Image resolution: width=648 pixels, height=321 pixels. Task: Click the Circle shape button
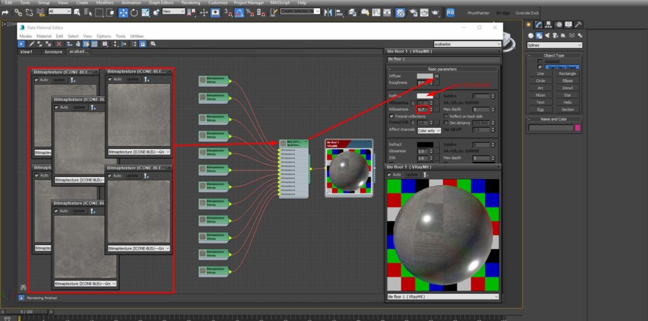(x=540, y=81)
